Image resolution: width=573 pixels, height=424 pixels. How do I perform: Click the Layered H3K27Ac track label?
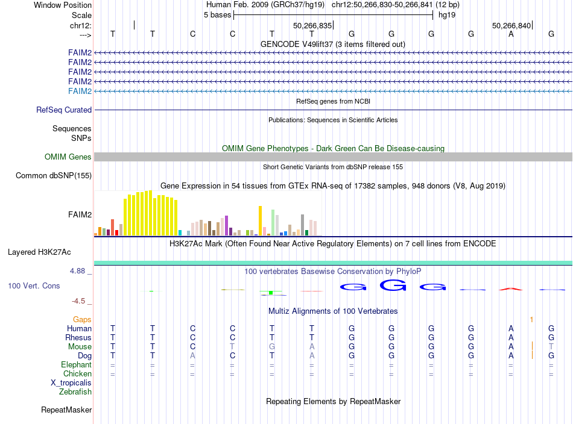point(39,252)
